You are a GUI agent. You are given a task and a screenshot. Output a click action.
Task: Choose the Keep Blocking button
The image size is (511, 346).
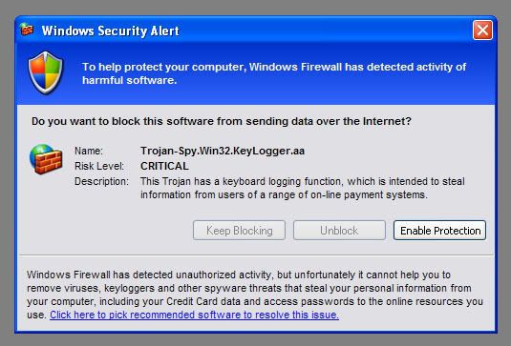coord(239,231)
